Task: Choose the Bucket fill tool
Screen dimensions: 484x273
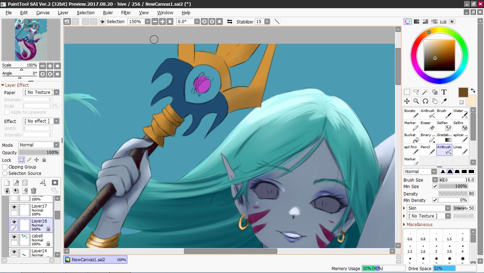Action: pyautogui.click(x=411, y=138)
